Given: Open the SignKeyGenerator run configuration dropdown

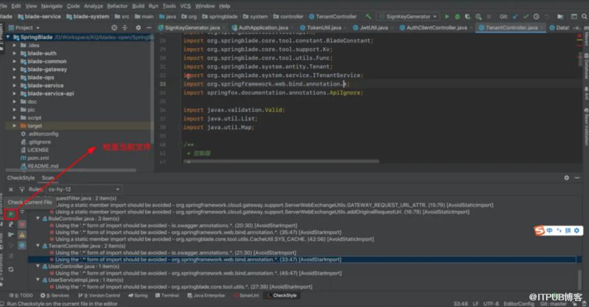Looking at the screenshot, I should tap(408, 16).
